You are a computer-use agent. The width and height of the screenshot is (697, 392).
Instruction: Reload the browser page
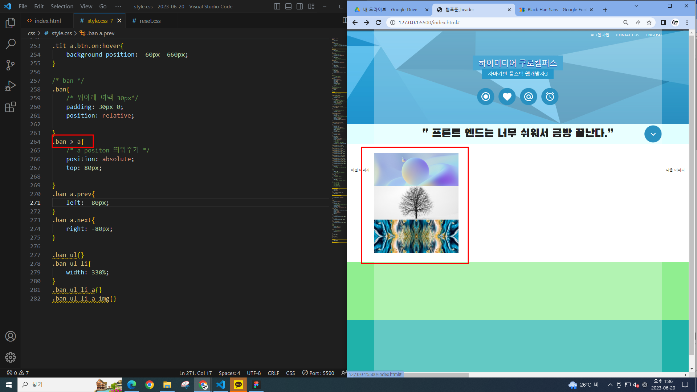378,23
